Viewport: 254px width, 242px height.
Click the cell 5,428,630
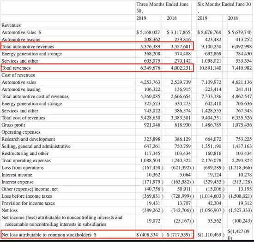(150, 118)
